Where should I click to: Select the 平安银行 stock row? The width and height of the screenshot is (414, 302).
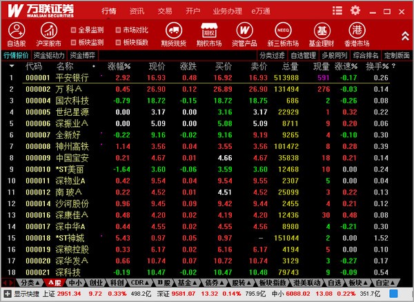[x=206, y=77]
